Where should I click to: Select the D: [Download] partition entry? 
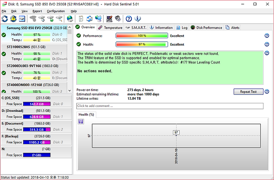[x=37, y=113]
